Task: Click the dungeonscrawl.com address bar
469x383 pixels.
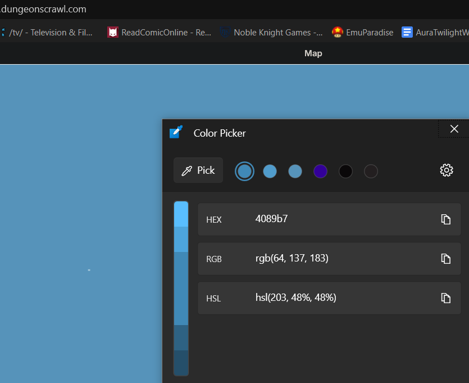Action: point(44,10)
